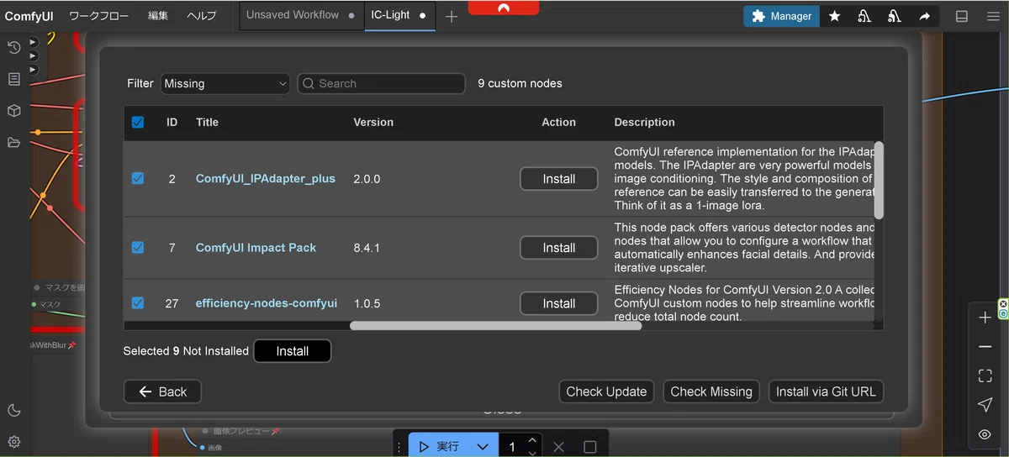
Task: Click the star icon in top toolbar
Action: tap(834, 16)
